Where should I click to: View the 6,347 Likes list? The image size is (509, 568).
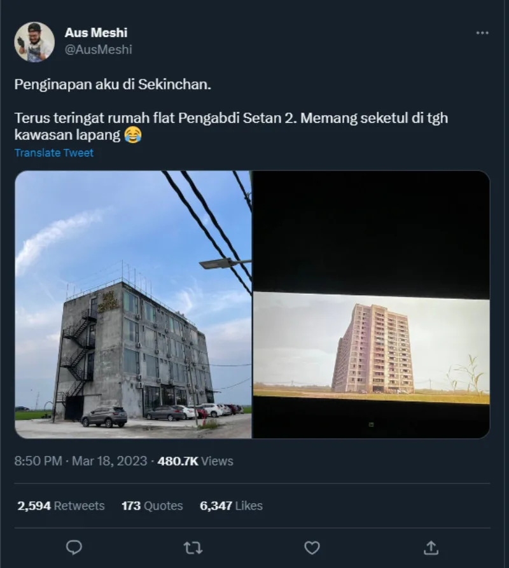(231, 506)
